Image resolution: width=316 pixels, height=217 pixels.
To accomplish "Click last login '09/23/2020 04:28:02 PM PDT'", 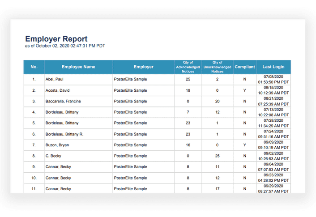I will coord(273,178).
